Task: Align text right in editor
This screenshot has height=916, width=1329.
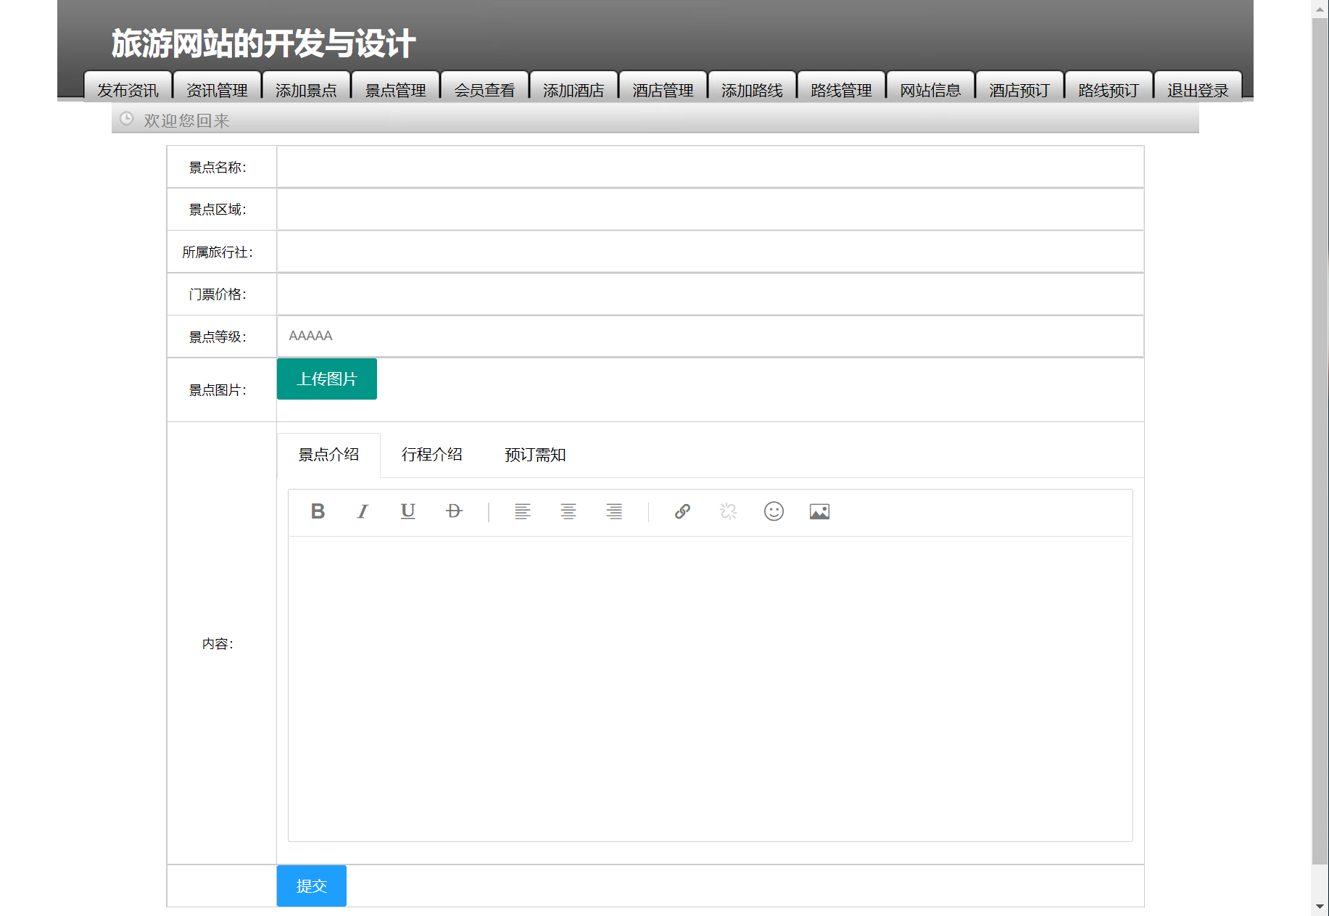Action: coord(614,511)
